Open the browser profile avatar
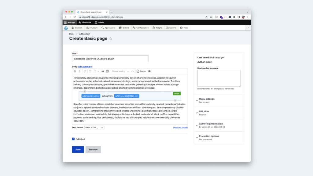 243,17
